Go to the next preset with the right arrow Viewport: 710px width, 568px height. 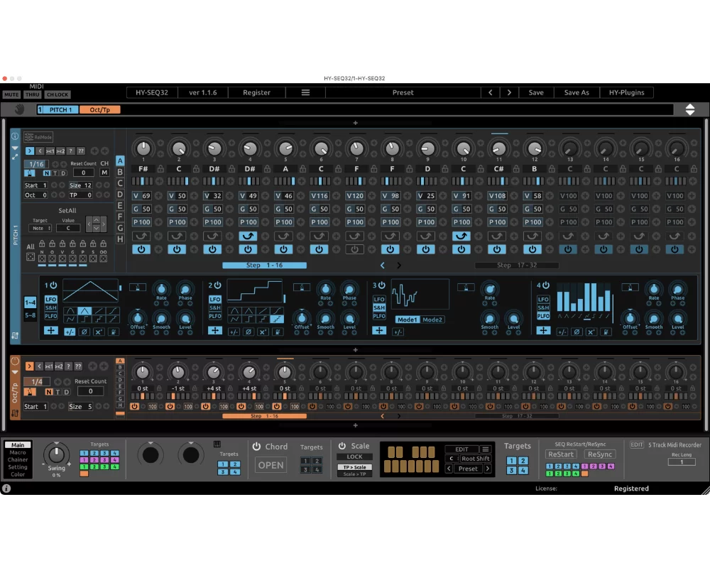[509, 92]
